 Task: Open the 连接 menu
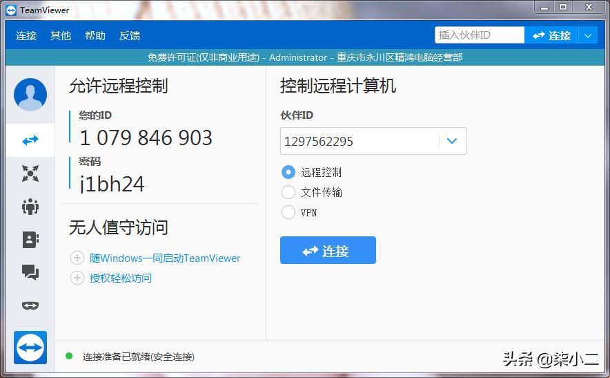click(x=26, y=35)
